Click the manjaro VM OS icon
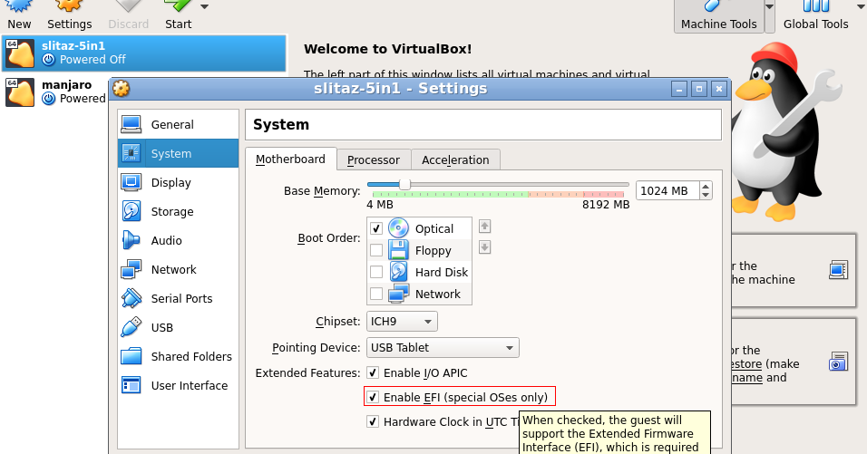The image size is (867, 454). click(20, 92)
